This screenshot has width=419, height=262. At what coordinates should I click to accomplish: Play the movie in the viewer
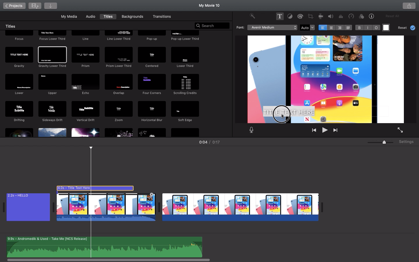pos(325,130)
